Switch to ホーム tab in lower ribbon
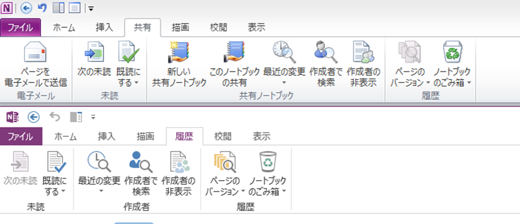 [65, 136]
